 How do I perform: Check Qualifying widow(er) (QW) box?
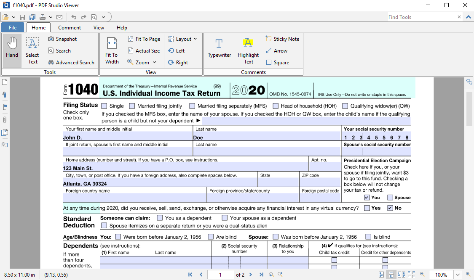pyautogui.click(x=345, y=106)
